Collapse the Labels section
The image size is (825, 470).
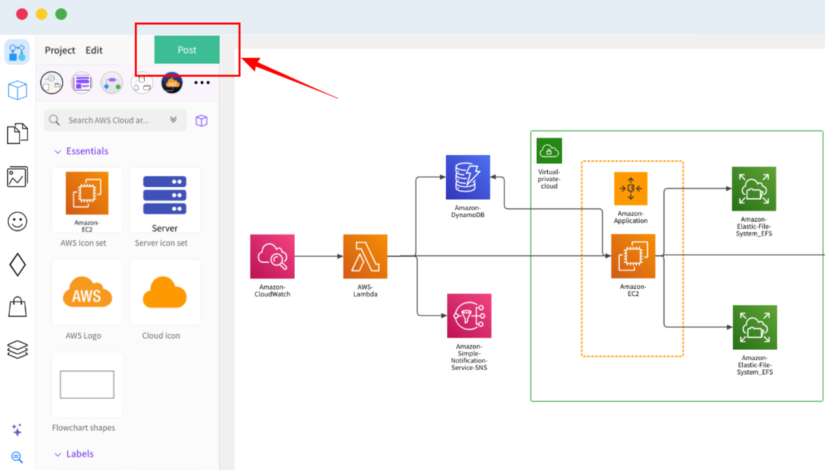57,454
